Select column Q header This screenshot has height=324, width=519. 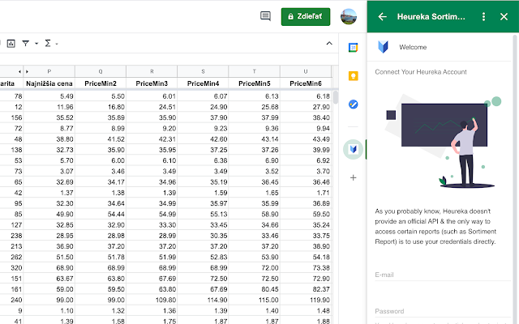[101, 71]
